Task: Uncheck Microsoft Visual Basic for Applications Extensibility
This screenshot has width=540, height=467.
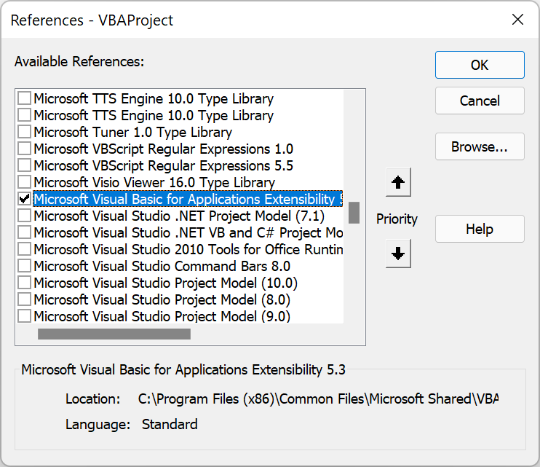Action: point(25,199)
